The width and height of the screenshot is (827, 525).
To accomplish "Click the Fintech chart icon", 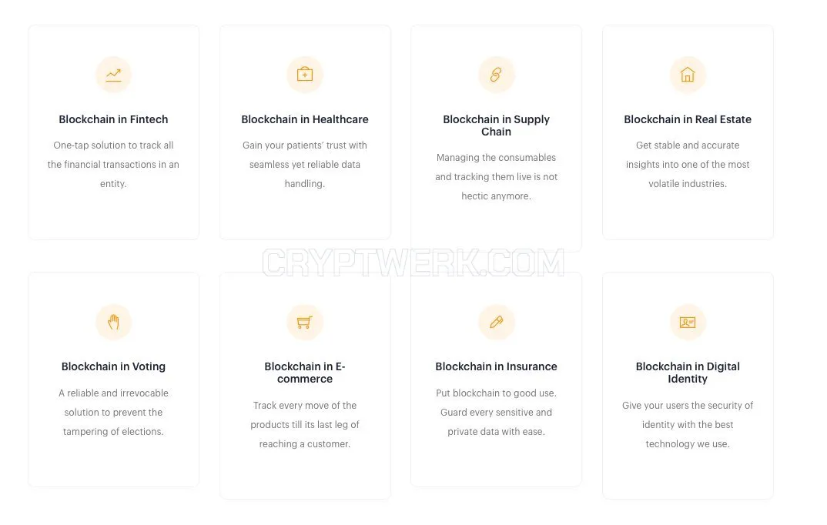I will click(113, 75).
